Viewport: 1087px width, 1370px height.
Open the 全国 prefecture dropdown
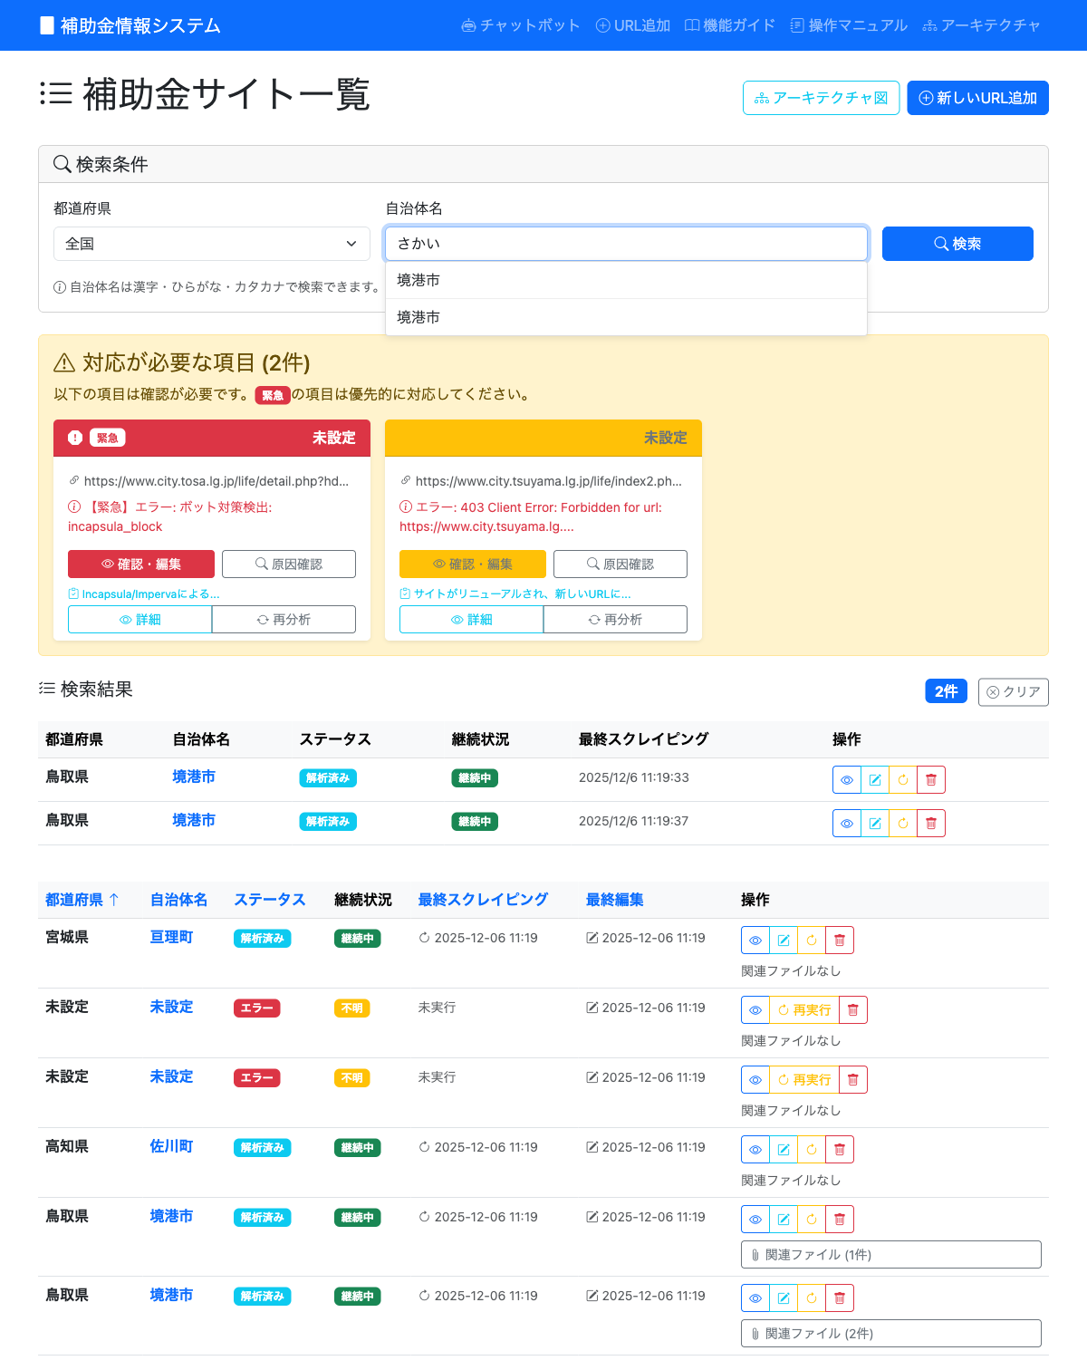tap(211, 243)
